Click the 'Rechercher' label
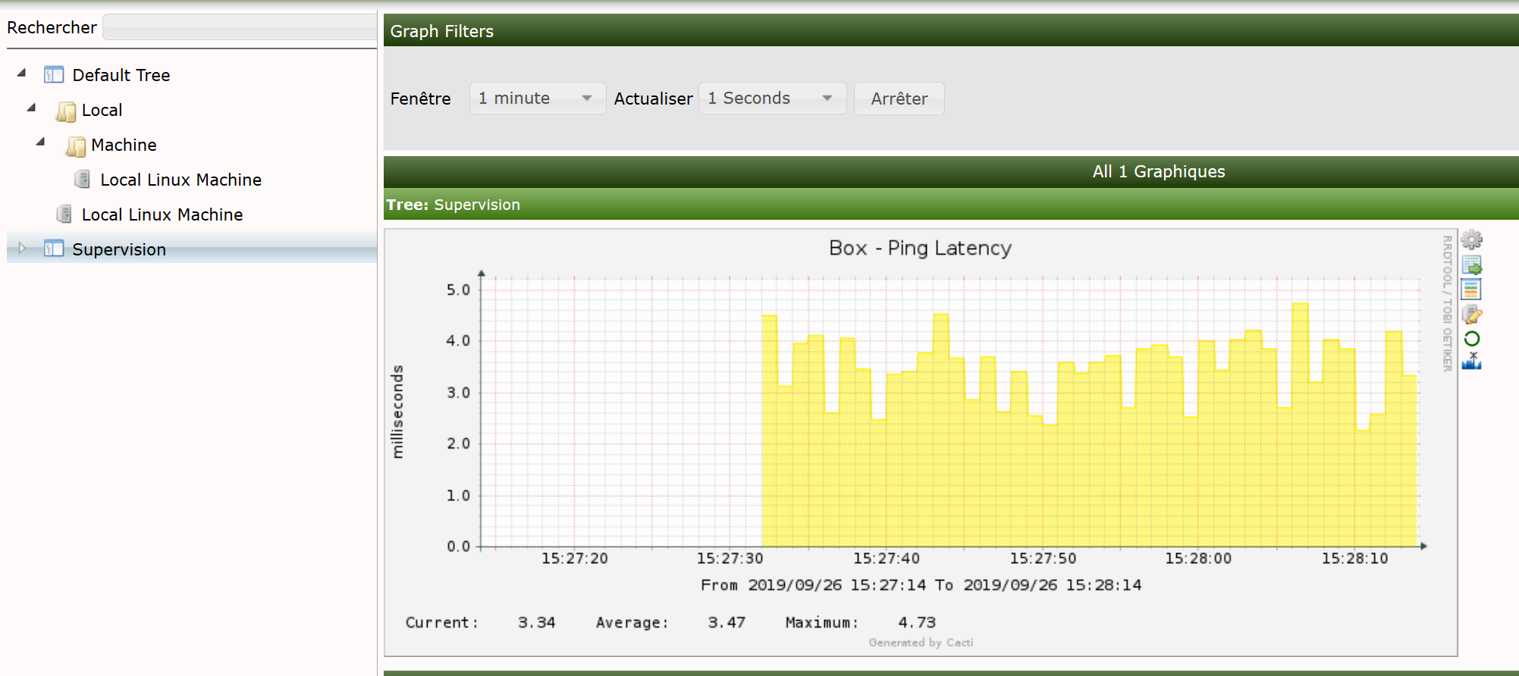This screenshot has height=676, width=1519. 52,27
